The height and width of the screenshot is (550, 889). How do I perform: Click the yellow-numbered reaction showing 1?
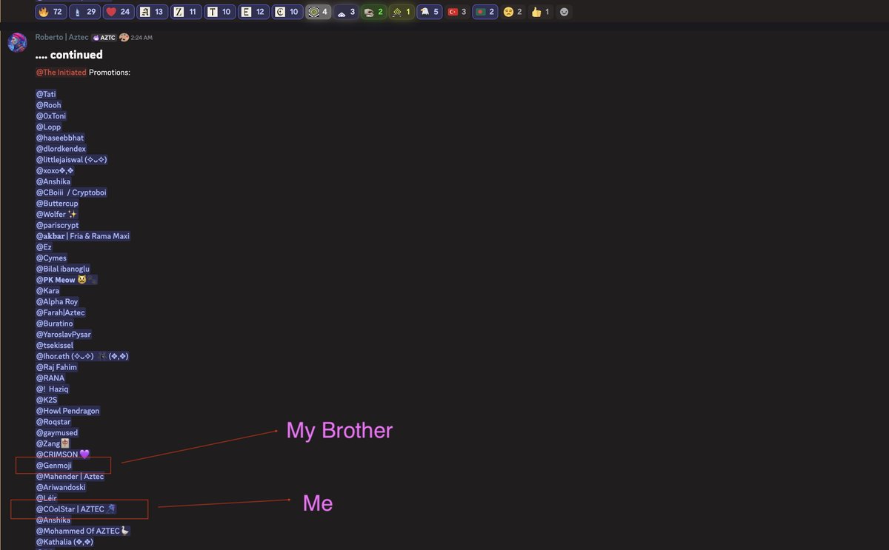coord(402,12)
